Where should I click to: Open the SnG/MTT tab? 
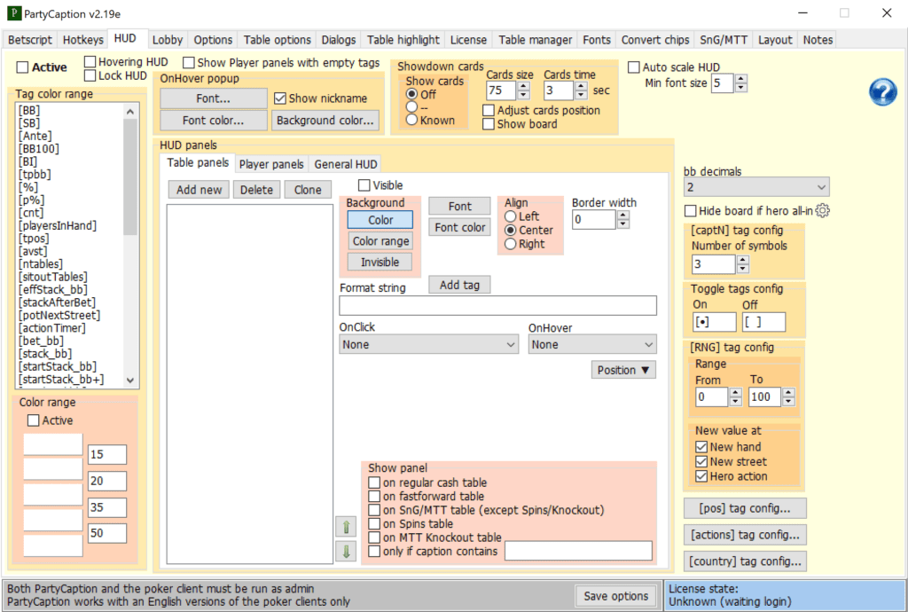724,40
